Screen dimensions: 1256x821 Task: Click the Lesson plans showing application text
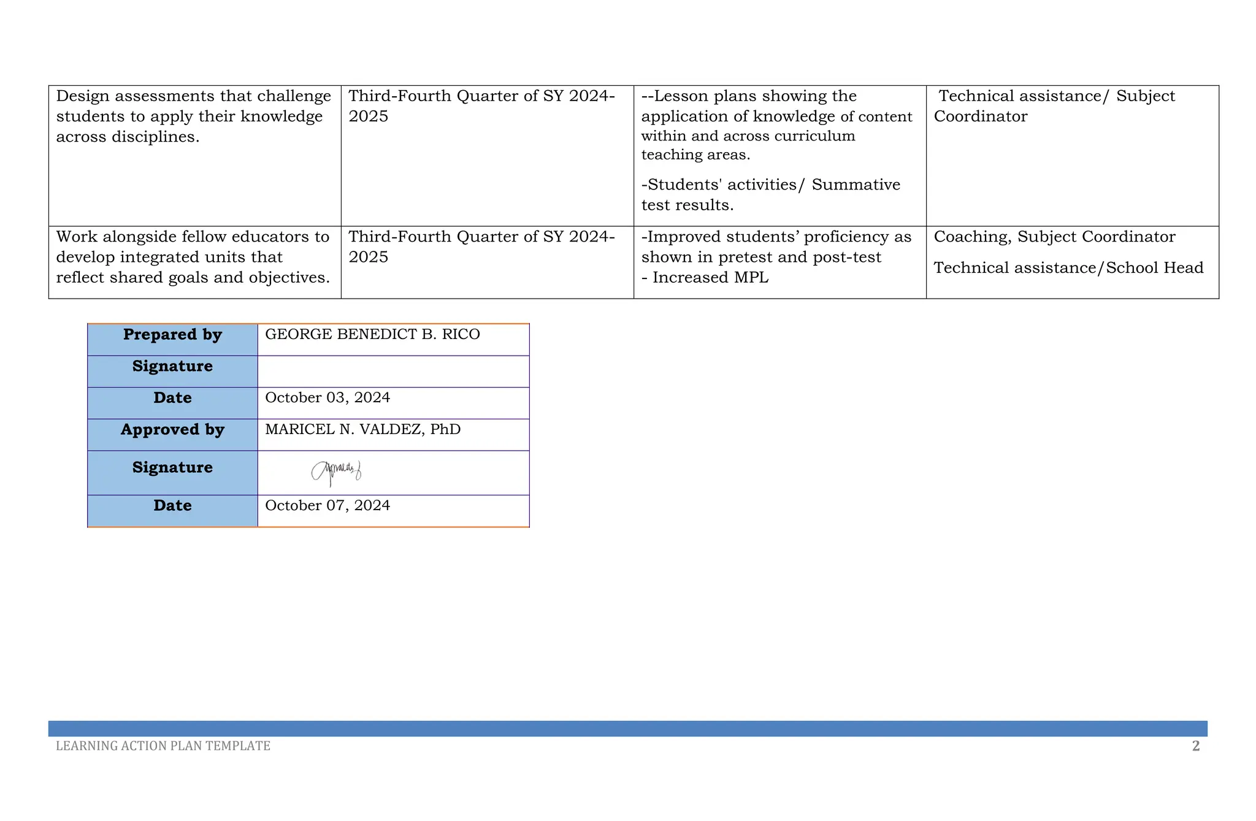[x=776, y=126]
